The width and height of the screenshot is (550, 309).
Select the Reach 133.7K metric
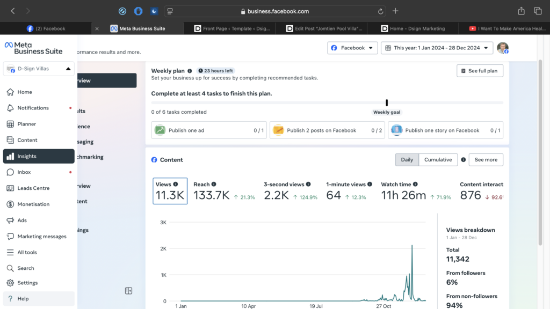(x=224, y=192)
